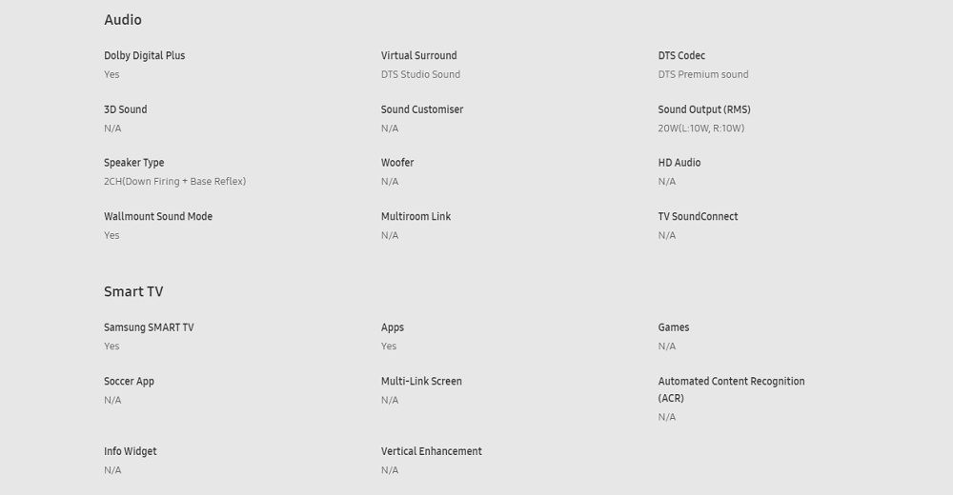Image resolution: width=953 pixels, height=495 pixels.
Task: Select the DTS Codec label
Action: 681,55
